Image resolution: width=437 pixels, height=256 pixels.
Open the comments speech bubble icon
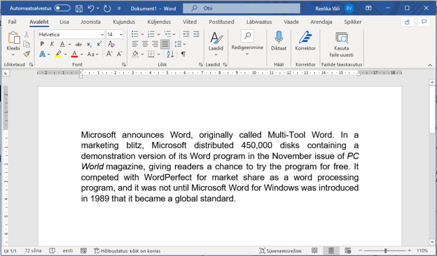pos(424,22)
